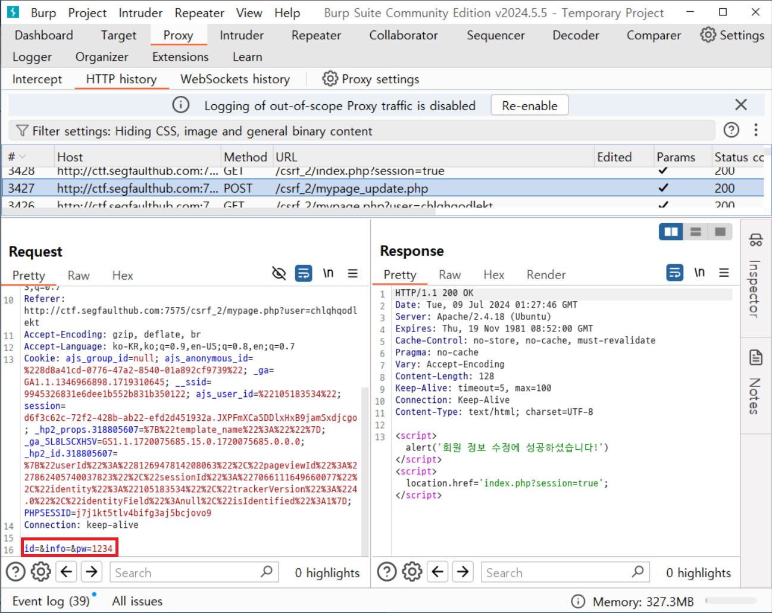Click the funnel filter icon
772x613 pixels.
(22, 130)
